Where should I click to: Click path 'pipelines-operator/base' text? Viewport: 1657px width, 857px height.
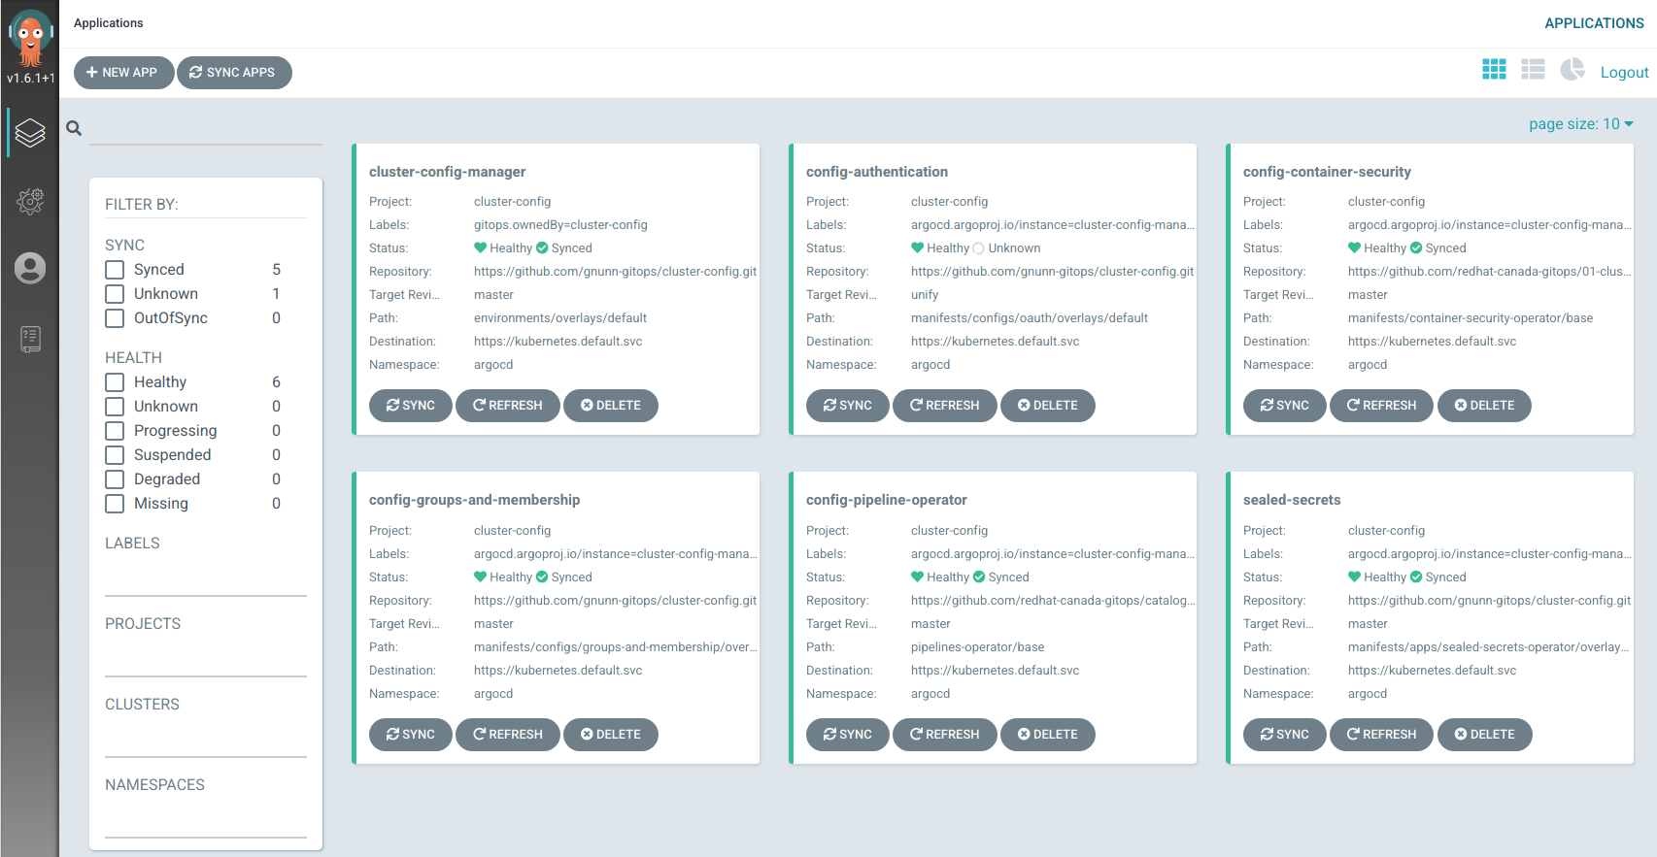coord(977,647)
